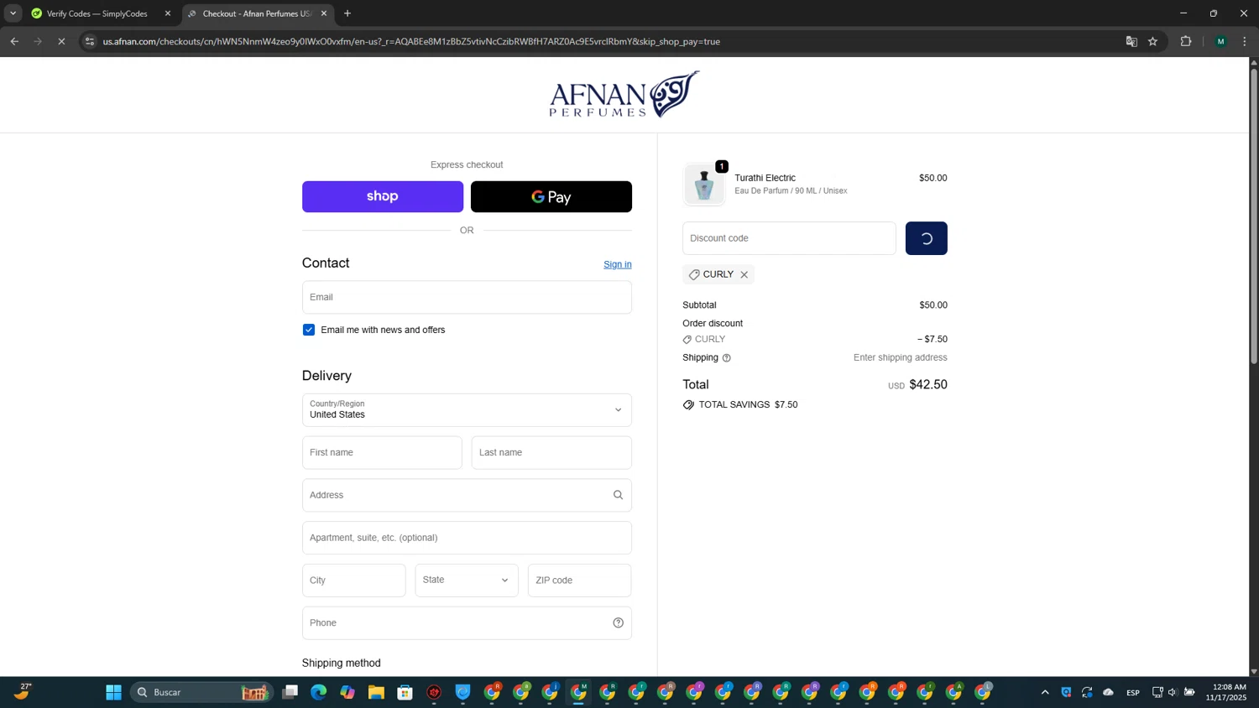This screenshot has height=708, width=1259.
Task: Open the Sign in link
Action: pos(617,264)
